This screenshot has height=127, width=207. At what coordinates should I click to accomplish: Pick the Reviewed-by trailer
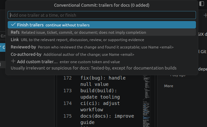click(101, 47)
